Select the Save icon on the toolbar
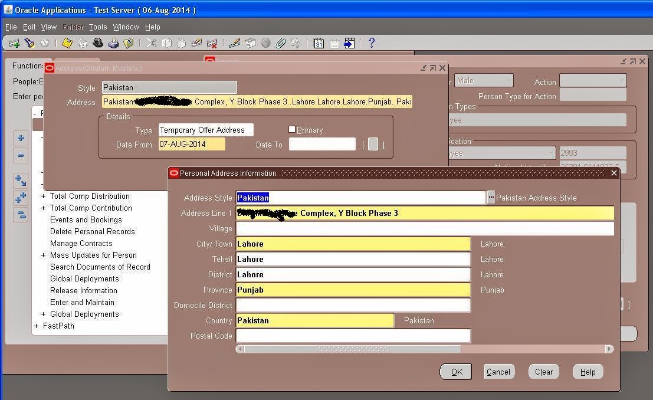The image size is (653, 400). coord(66,42)
